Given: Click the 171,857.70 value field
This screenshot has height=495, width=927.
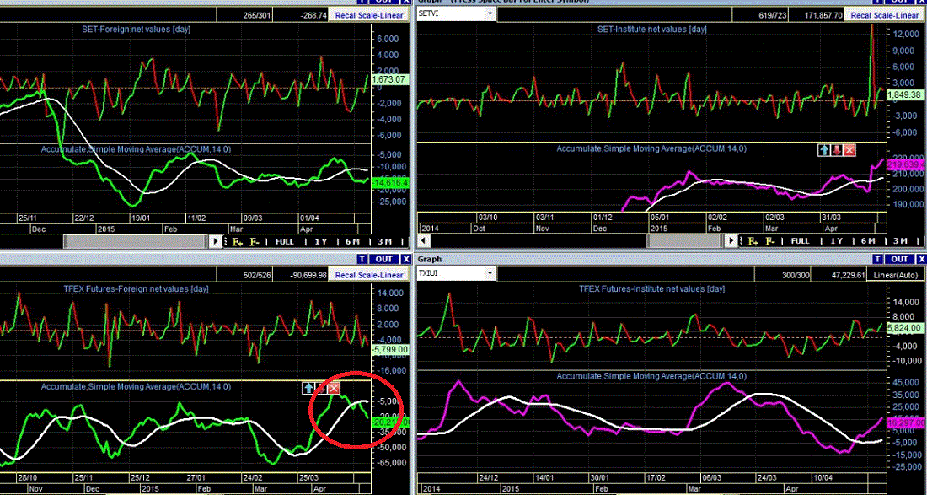Looking at the screenshot, I should [817, 15].
